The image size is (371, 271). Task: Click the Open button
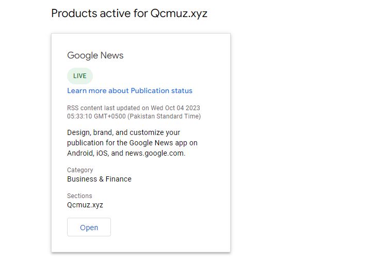[x=89, y=228]
